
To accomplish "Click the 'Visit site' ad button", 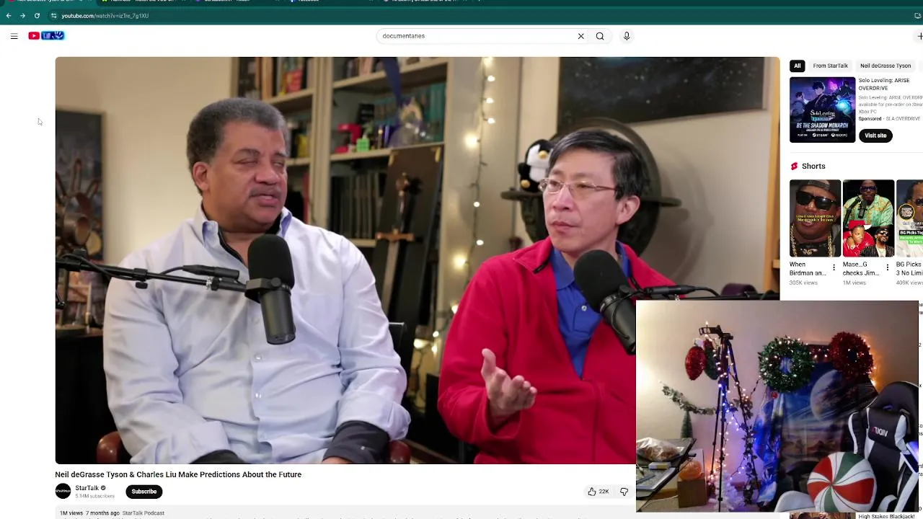I will click(875, 136).
